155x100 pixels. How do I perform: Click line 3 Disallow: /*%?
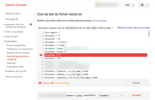click(52, 39)
